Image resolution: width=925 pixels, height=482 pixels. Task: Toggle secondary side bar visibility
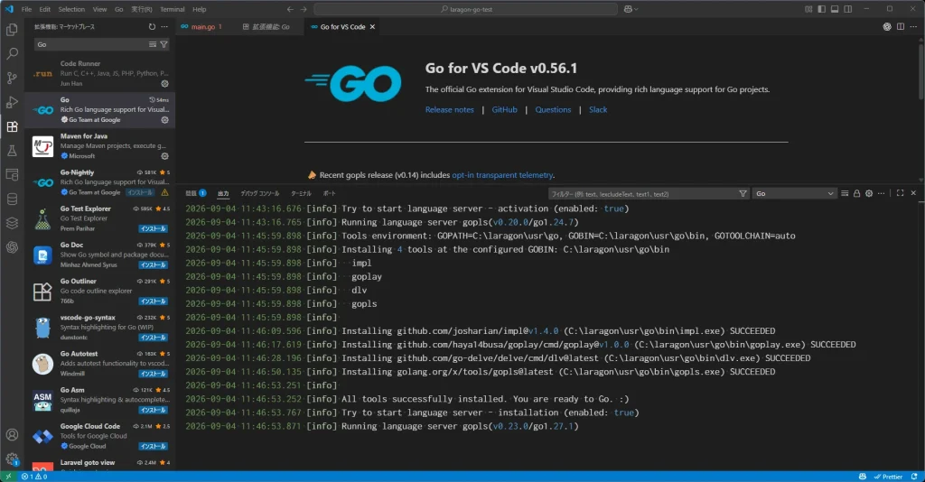[x=847, y=9]
